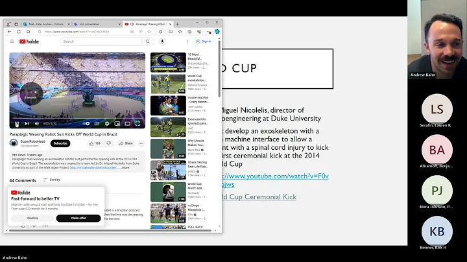Open browser collections icon
Viewport: 467px width, 262px height.
[189, 32]
